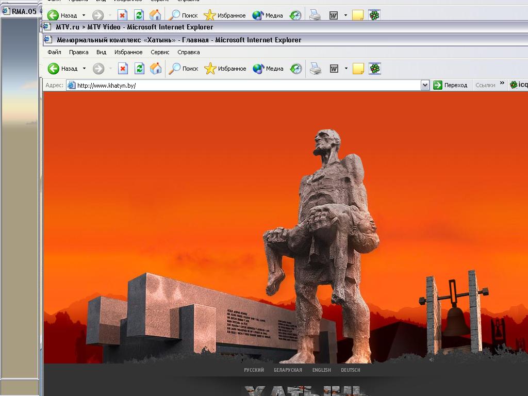The height and width of the screenshot is (396, 528).
Task: Refresh the page in Khatyn window
Action: 139,69
